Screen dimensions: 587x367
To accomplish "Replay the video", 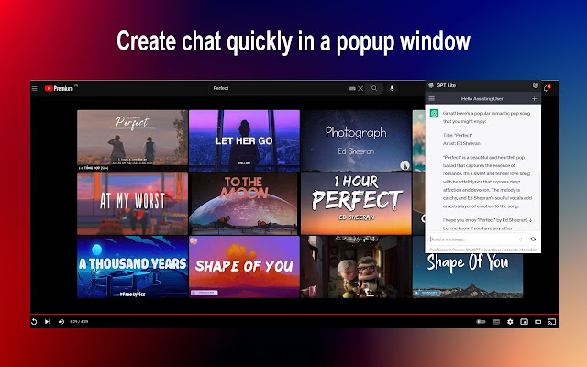I will [x=35, y=322].
